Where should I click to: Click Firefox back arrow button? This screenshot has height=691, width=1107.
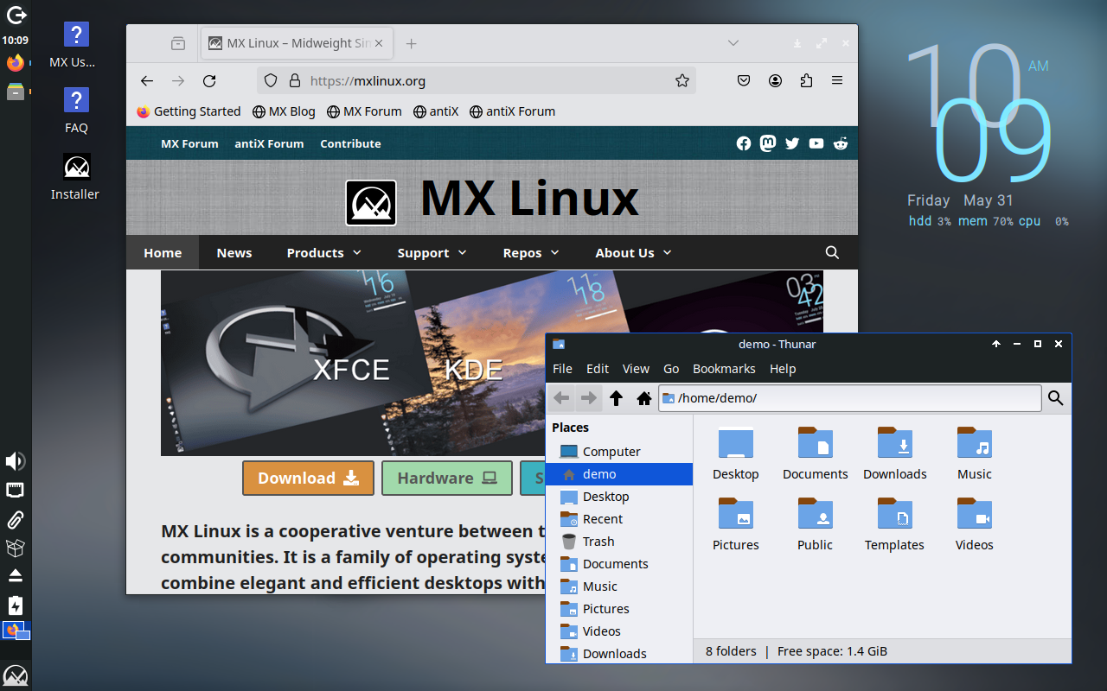tap(147, 80)
